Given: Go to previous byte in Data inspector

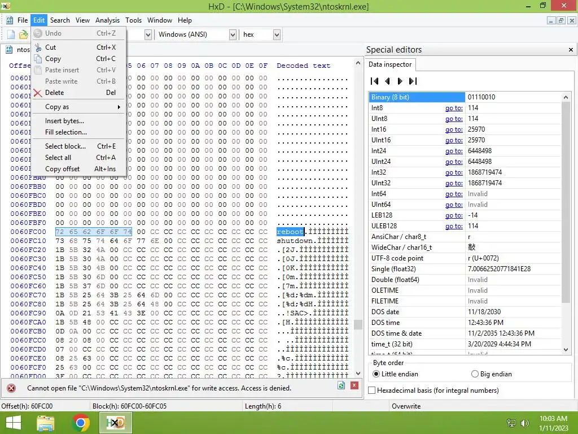Looking at the screenshot, I should 387,81.
